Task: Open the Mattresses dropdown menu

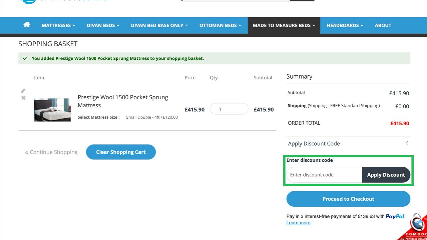Action: pyautogui.click(x=58, y=25)
